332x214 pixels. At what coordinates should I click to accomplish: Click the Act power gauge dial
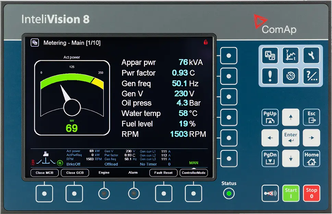tap(72, 98)
